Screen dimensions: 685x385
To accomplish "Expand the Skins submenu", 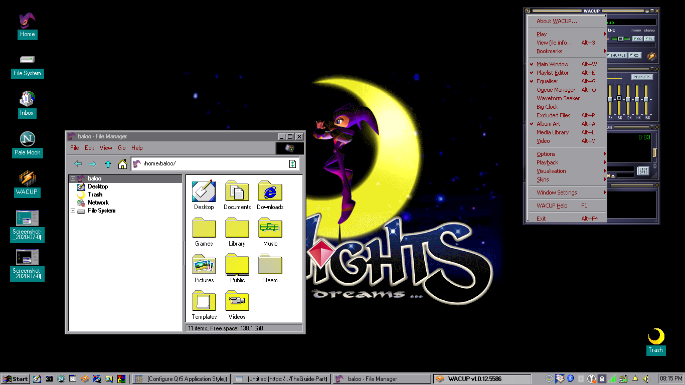I will 567,179.
